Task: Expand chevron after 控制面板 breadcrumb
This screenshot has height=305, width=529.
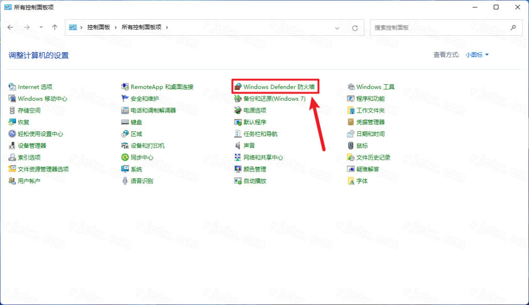Action: click(115, 27)
